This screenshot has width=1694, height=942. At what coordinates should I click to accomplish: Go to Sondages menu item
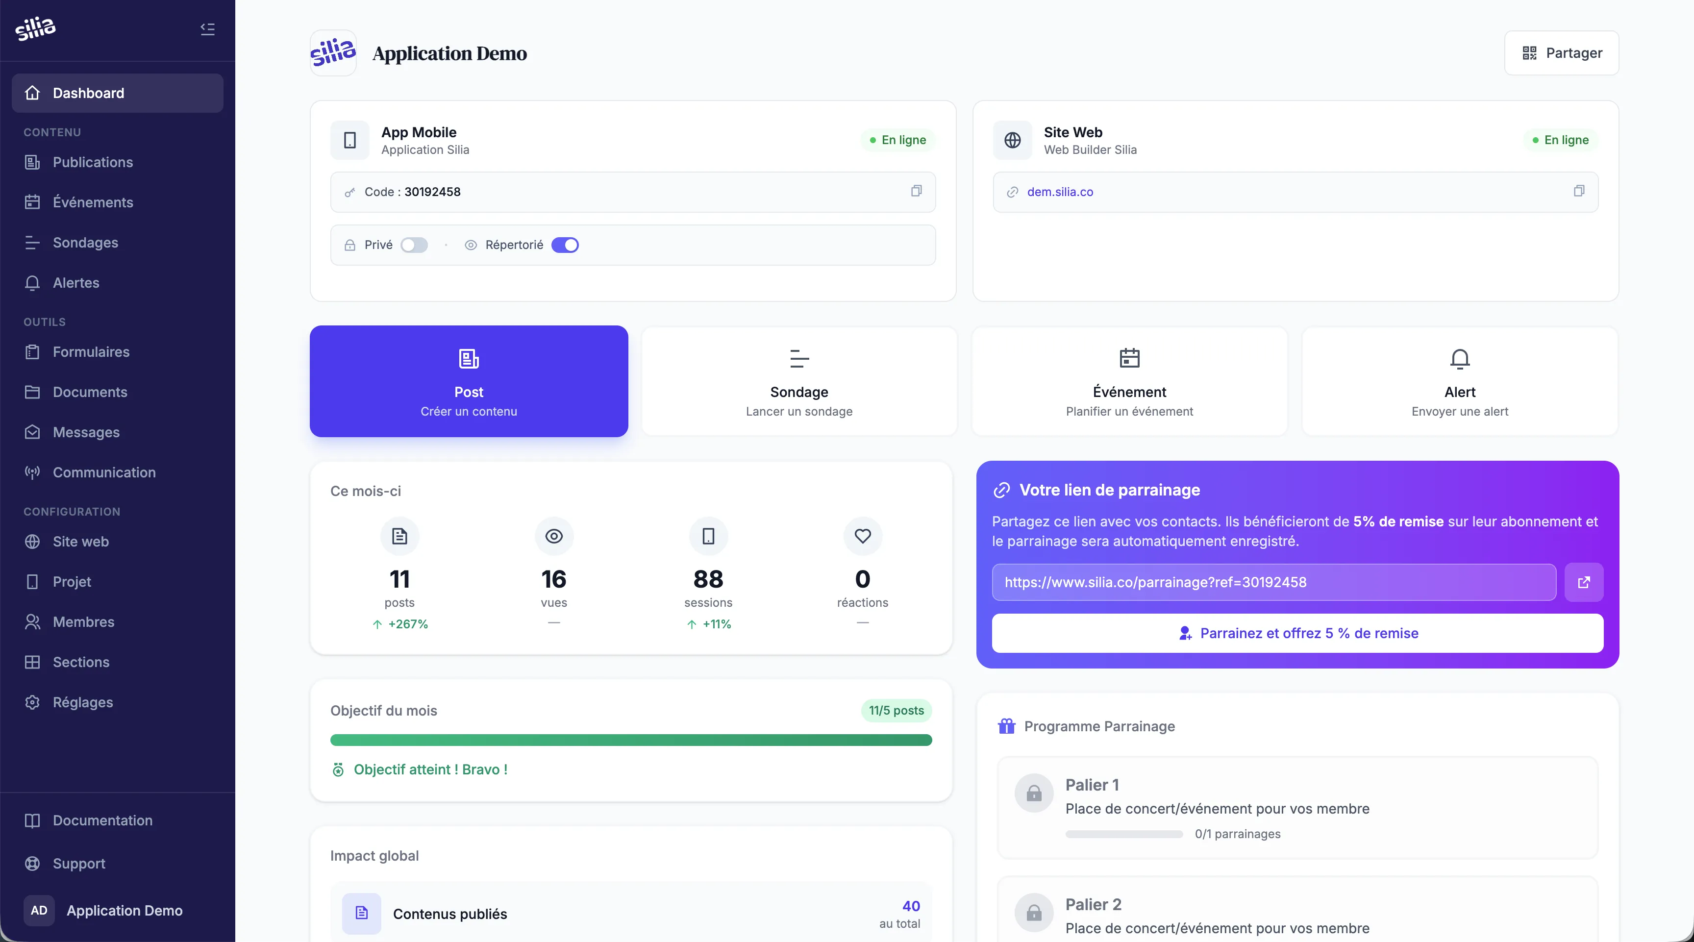click(85, 243)
